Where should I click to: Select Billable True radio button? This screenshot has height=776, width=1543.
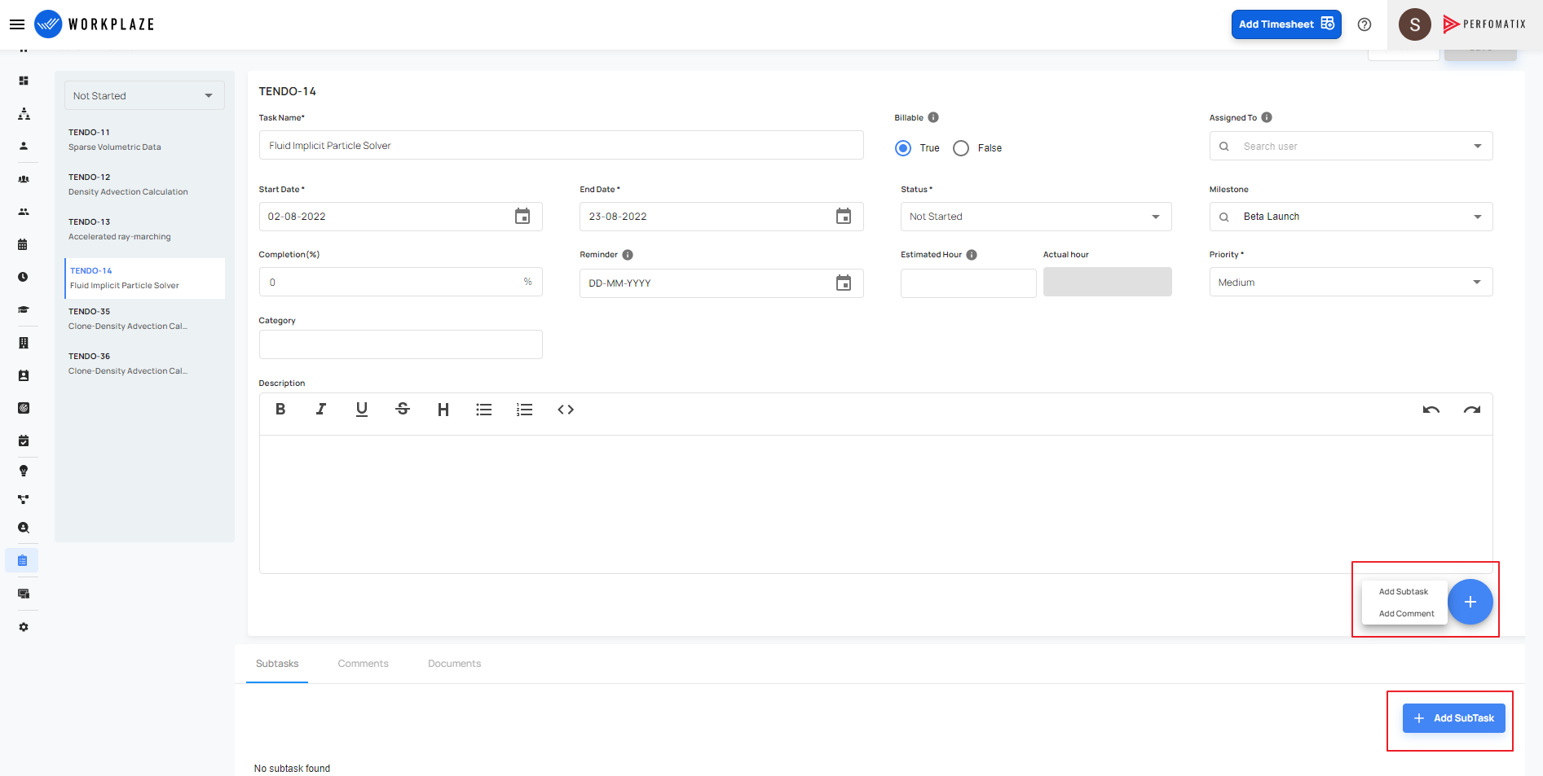(903, 148)
